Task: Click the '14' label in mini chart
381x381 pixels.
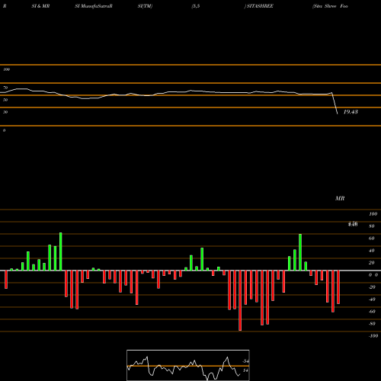Action: (245, 370)
